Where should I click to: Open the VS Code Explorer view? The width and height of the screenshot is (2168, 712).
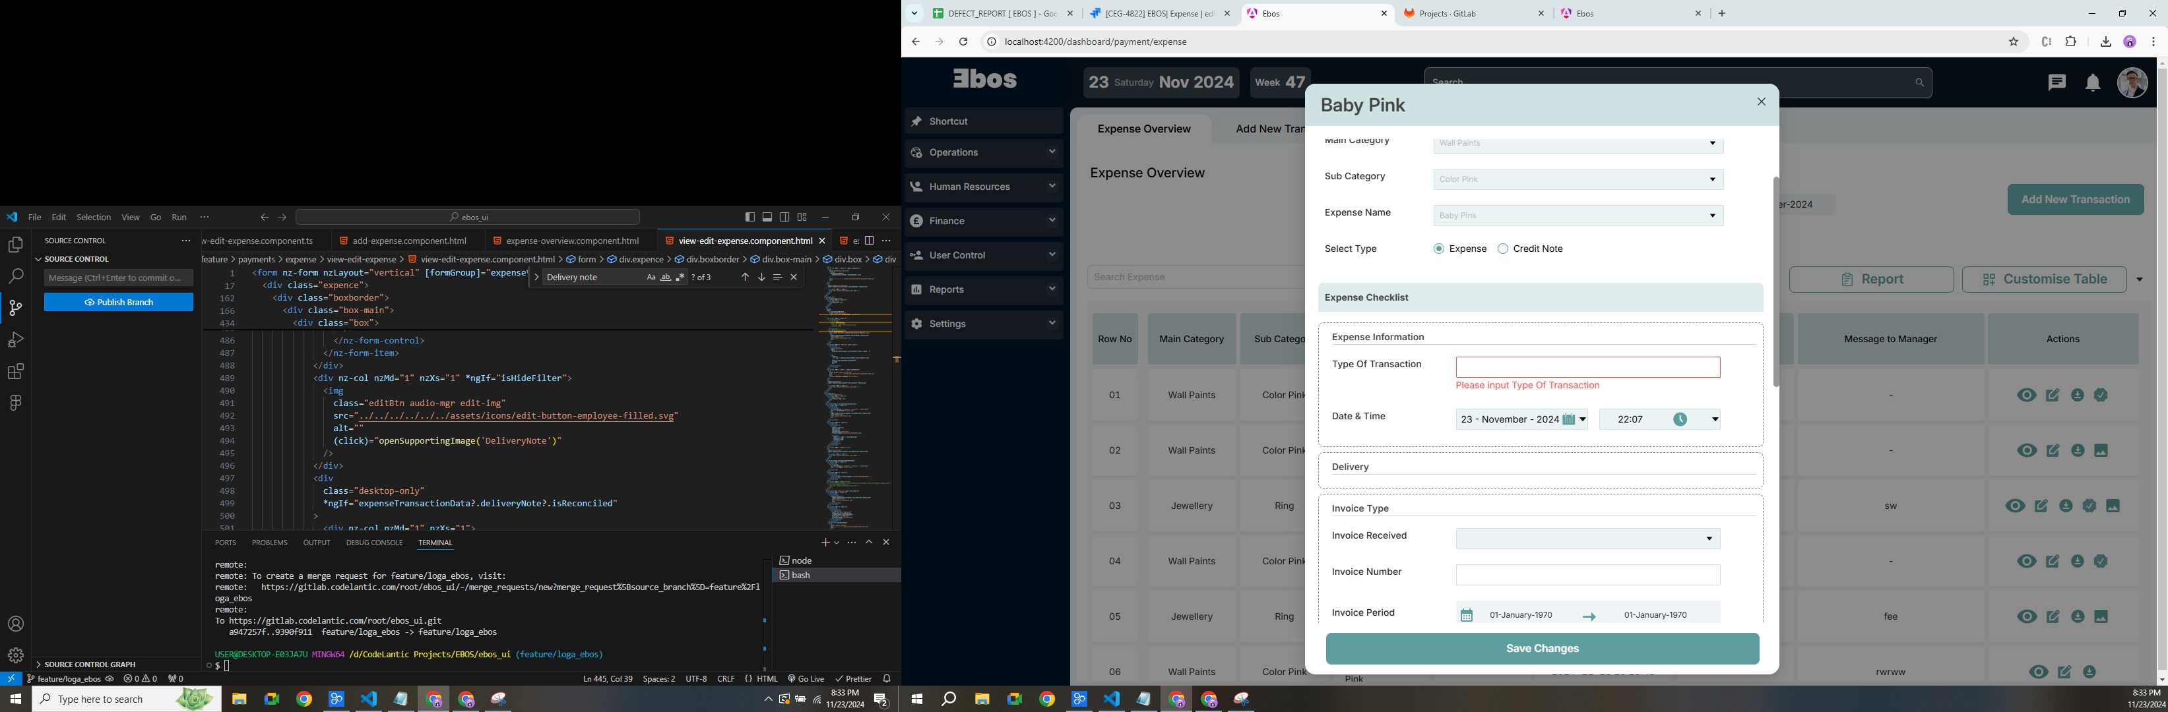[x=15, y=245]
